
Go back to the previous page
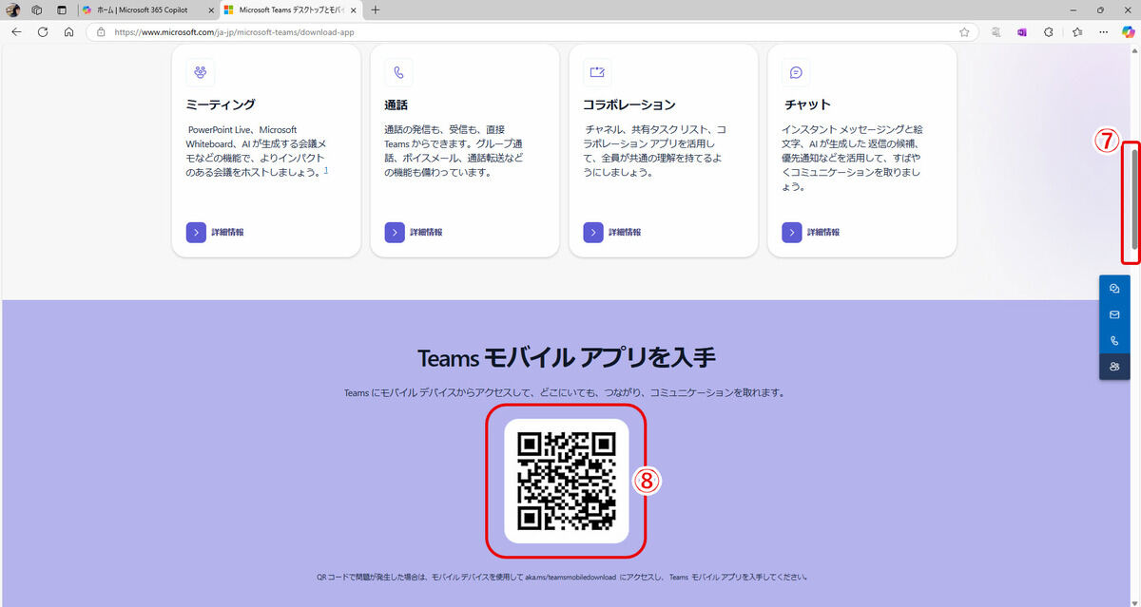point(16,31)
